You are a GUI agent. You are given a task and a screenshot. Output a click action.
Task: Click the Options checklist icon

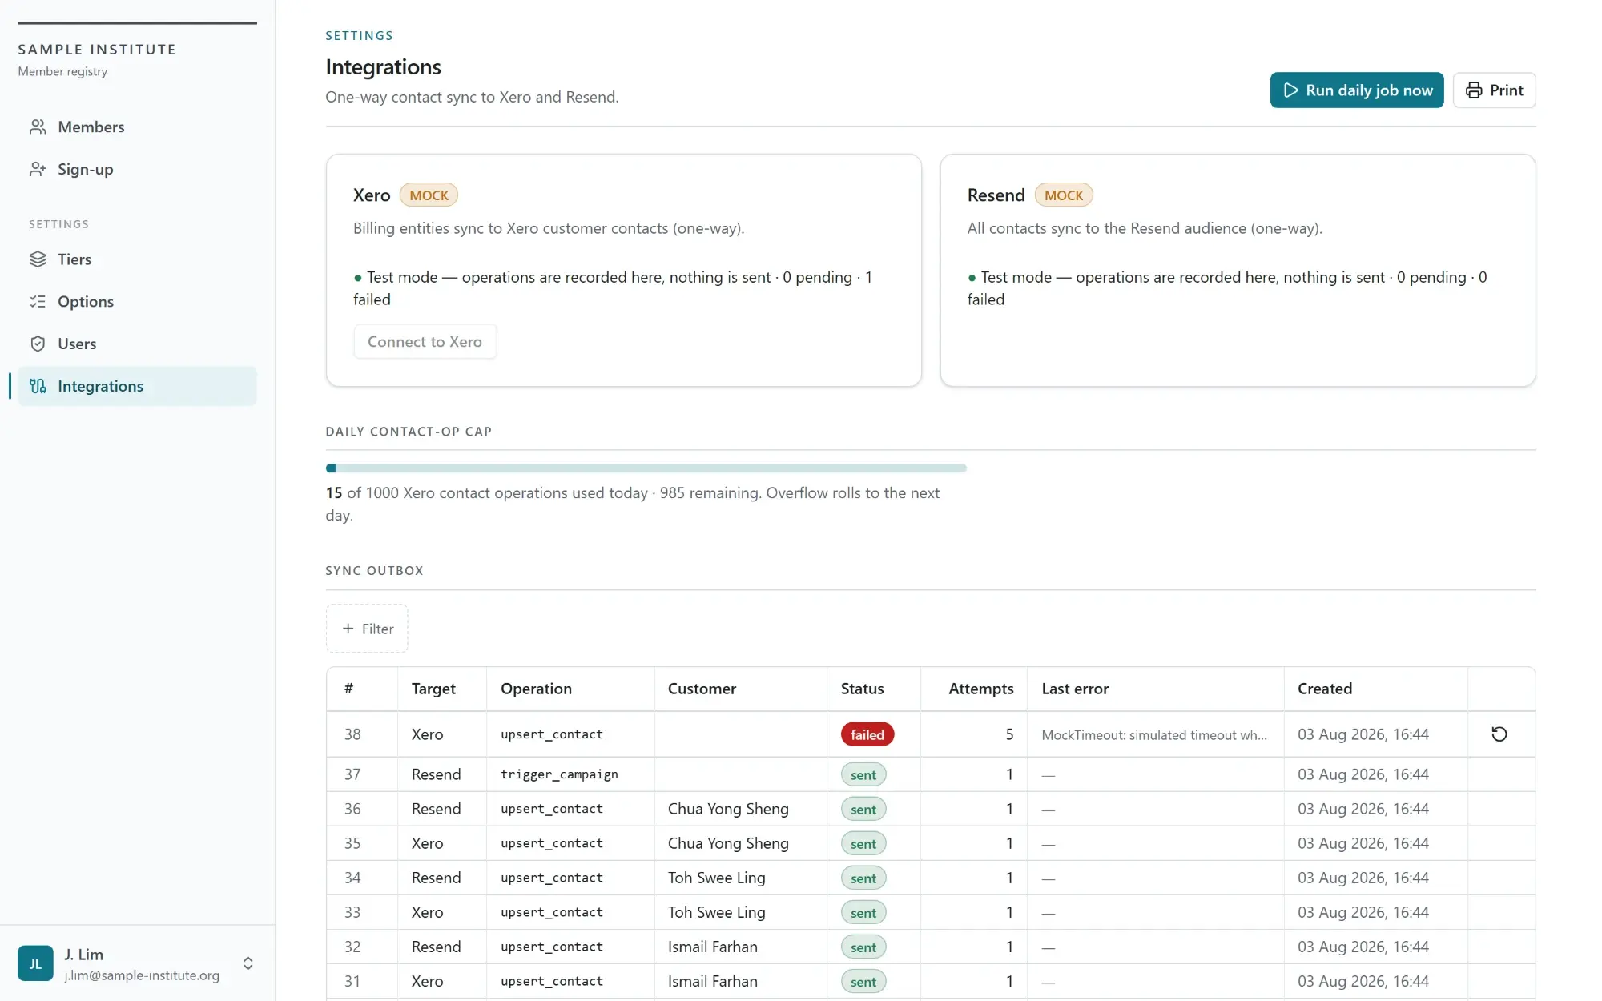(x=38, y=301)
